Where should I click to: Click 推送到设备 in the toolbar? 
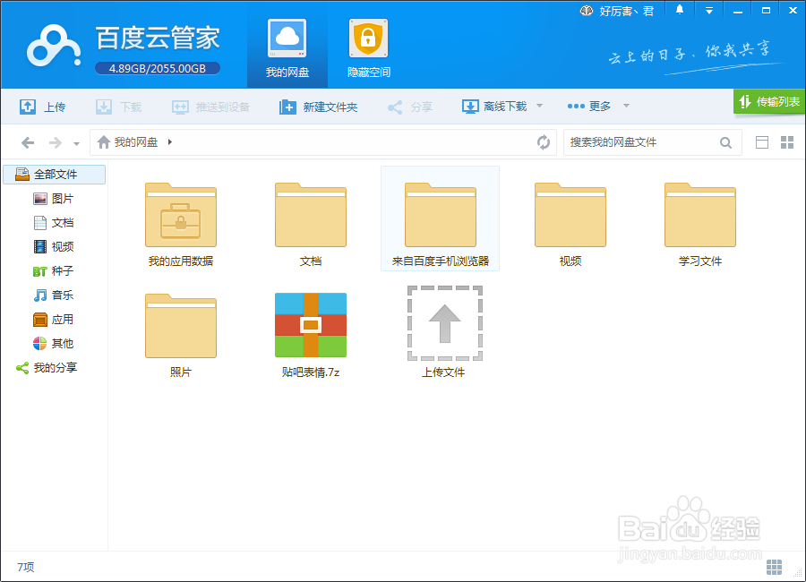point(210,107)
